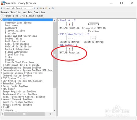Select the Sources library
This screenshot has height=120, width=137.
[x=10, y=60]
